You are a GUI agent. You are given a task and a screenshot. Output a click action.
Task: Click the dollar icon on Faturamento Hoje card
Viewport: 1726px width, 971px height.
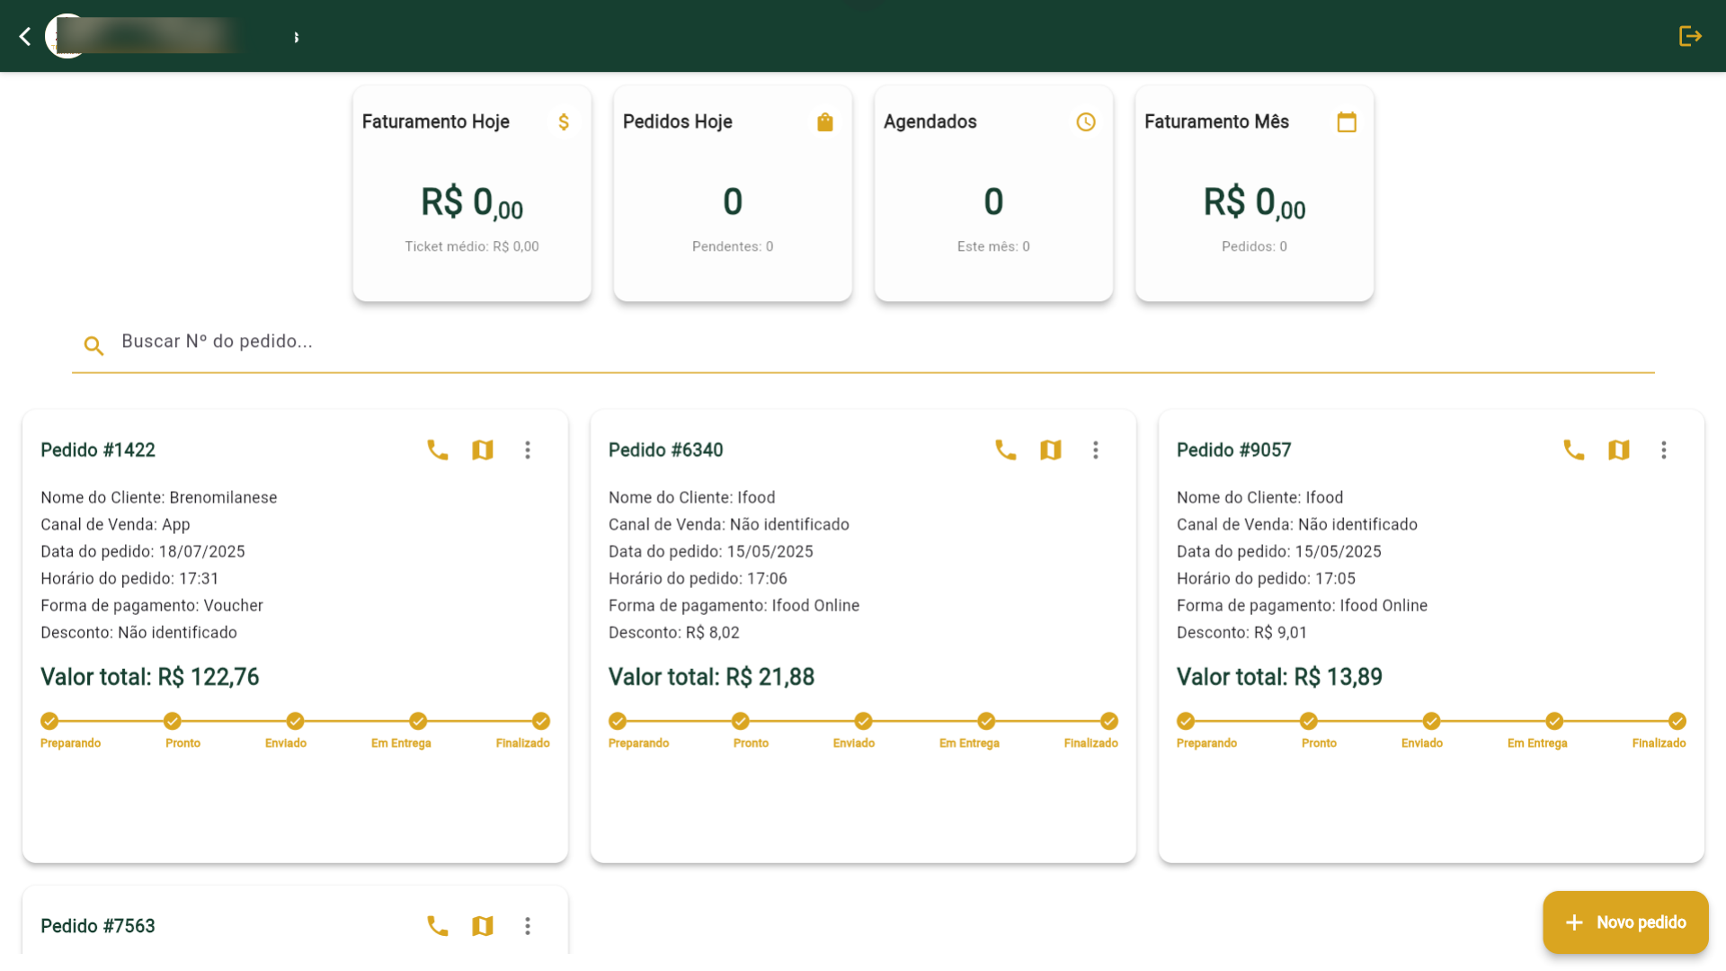(565, 121)
